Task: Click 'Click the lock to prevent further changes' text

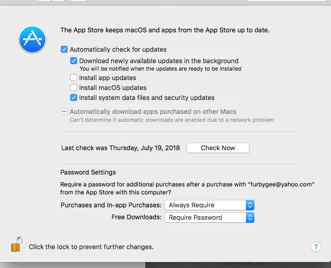Action: (x=91, y=247)
